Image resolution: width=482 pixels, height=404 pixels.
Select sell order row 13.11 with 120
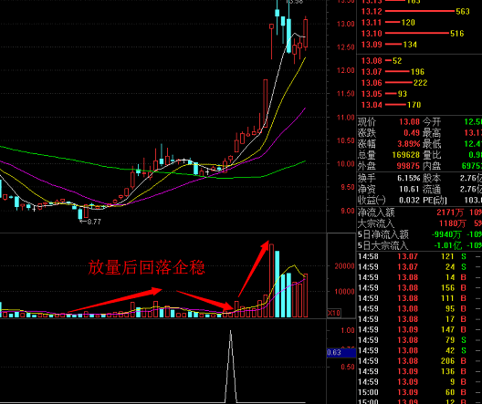[x=388, y=23]
